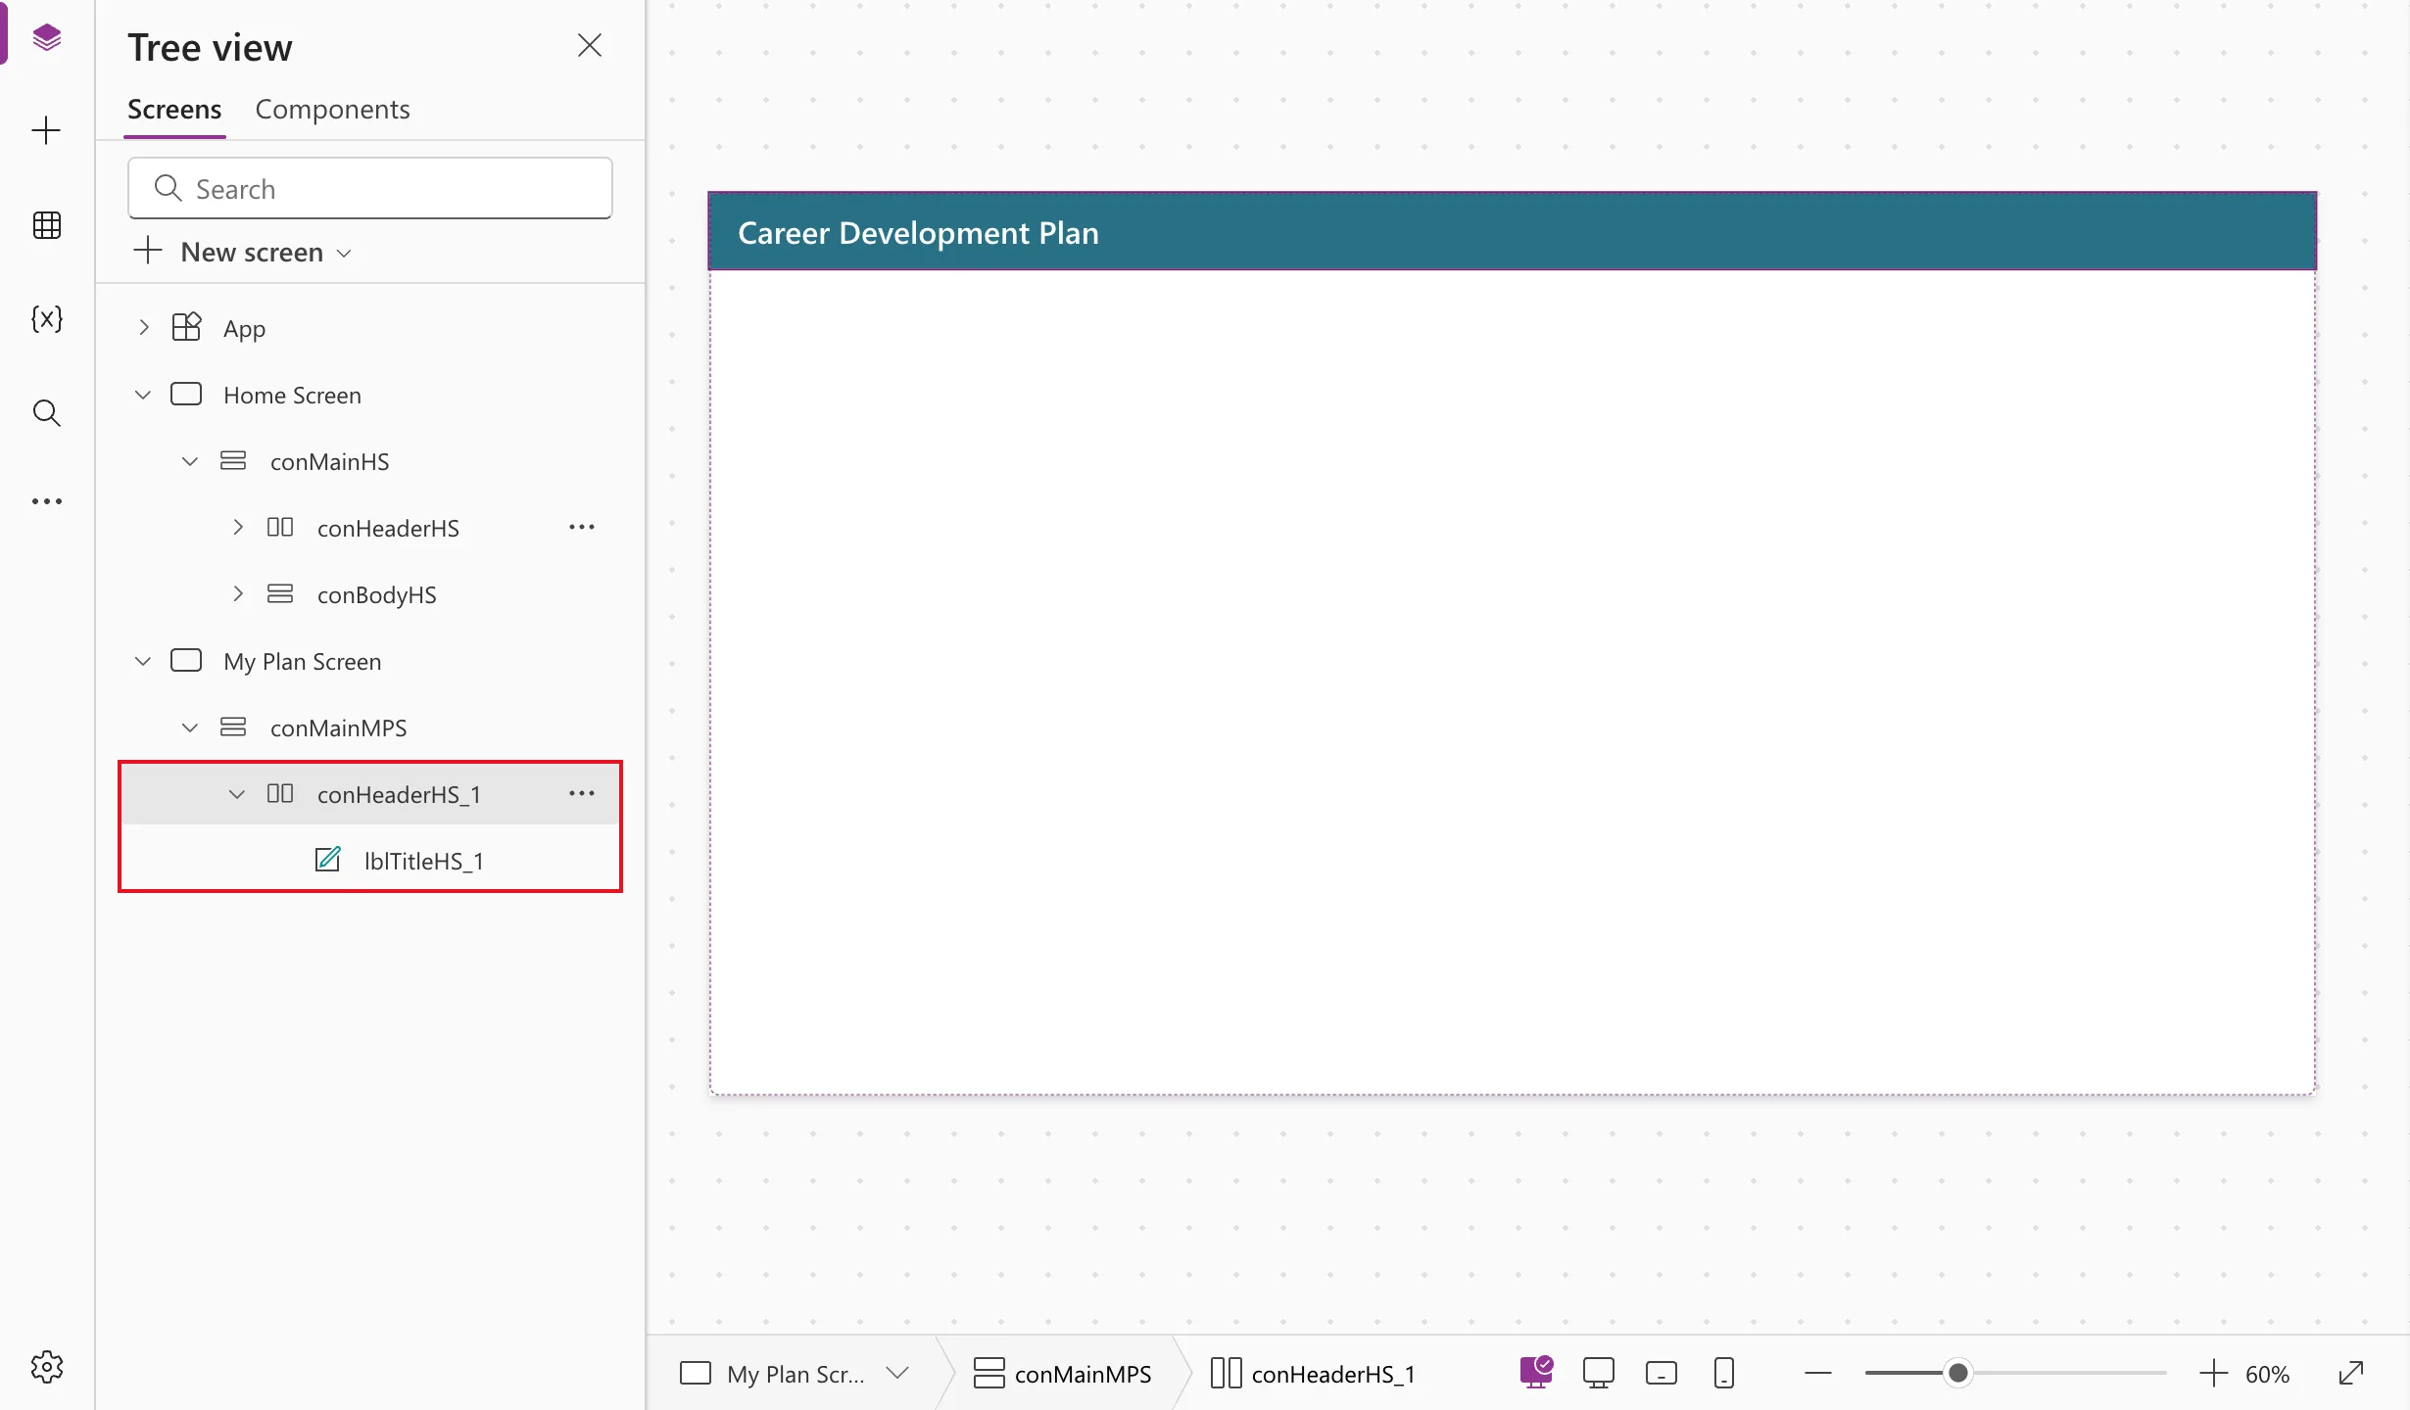This screenshot has width=2410, height=1410.
Task: Switch to the Components tab
Action: pos(332,109)
